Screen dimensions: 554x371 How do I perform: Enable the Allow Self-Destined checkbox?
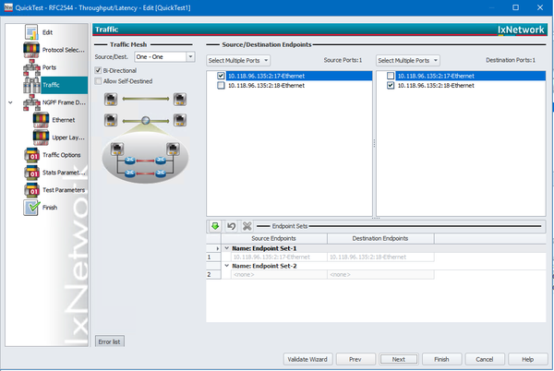(98, 81)
